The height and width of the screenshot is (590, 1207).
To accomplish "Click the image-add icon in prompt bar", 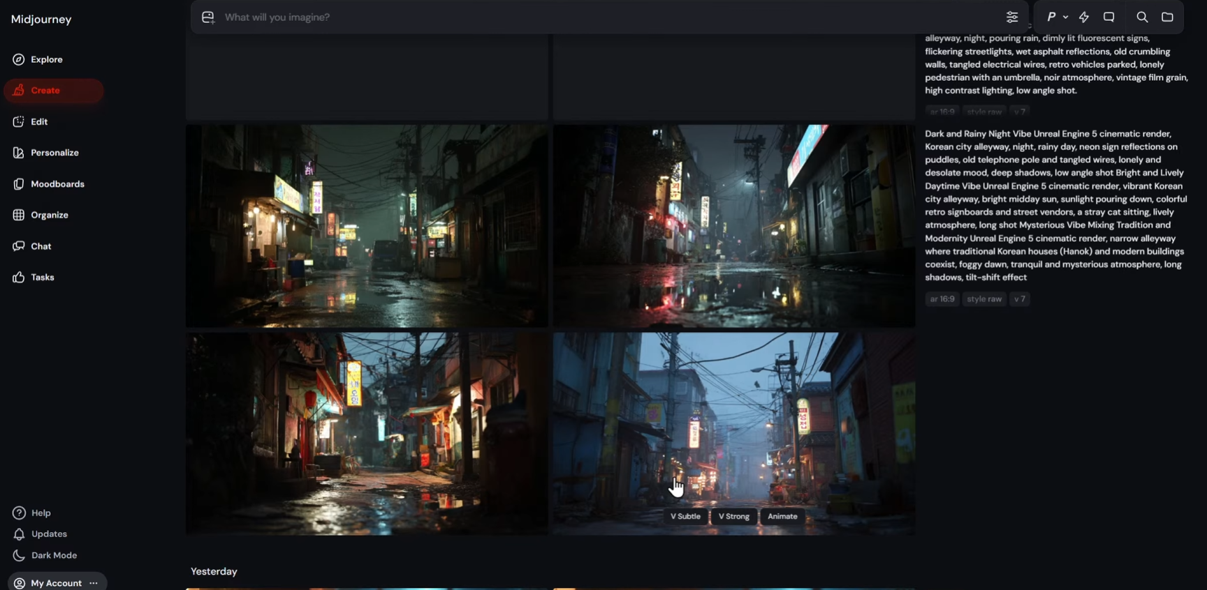I will tap(208, 17).
